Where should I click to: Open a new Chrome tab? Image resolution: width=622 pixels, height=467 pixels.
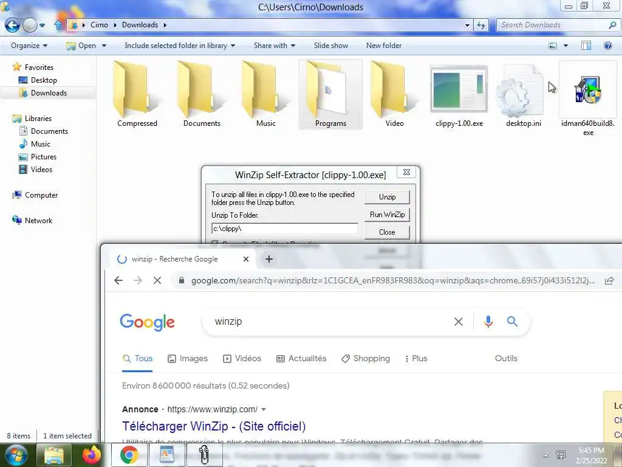(x=269, y=259)
